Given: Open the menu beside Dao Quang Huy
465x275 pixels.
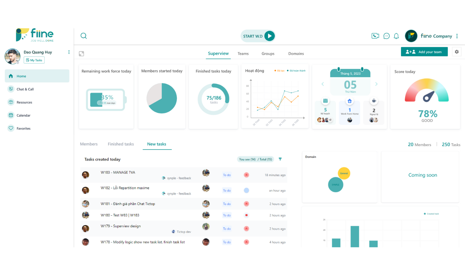Looking at the screenshot, I should 69,52.
